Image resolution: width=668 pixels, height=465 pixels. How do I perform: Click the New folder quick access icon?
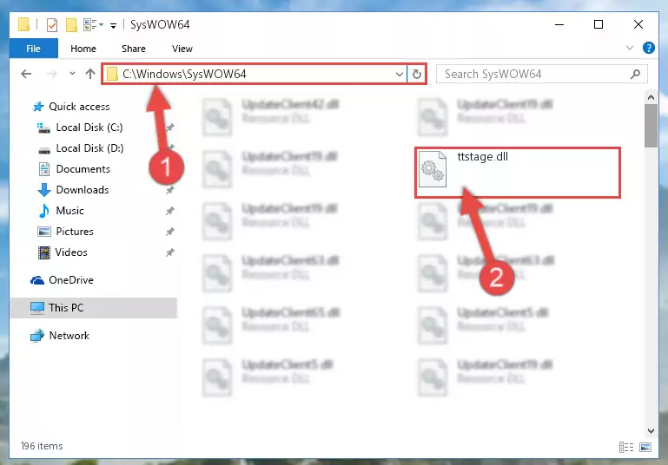pyautogui.click(x=71, y=24)
